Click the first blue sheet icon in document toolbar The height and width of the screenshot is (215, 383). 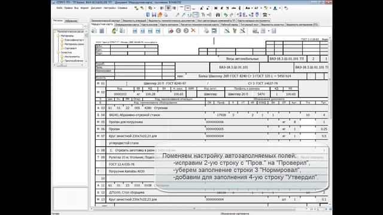pyautogui.click(x=135, y=30)
